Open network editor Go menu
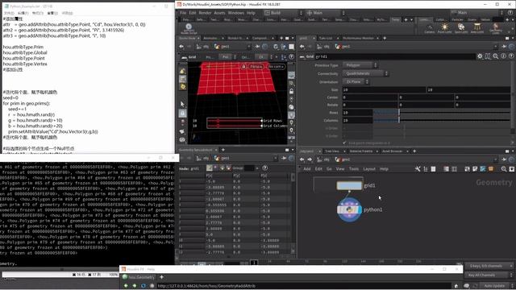 coord(329,169)
